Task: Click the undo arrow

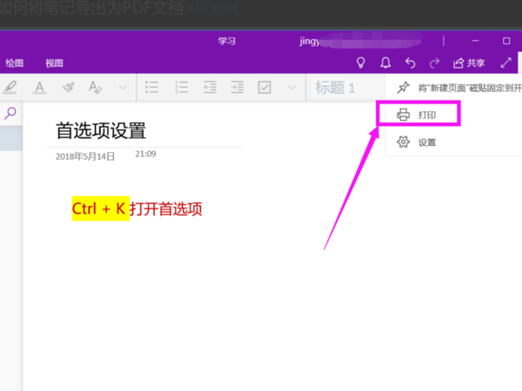Action: click(410, 63)
